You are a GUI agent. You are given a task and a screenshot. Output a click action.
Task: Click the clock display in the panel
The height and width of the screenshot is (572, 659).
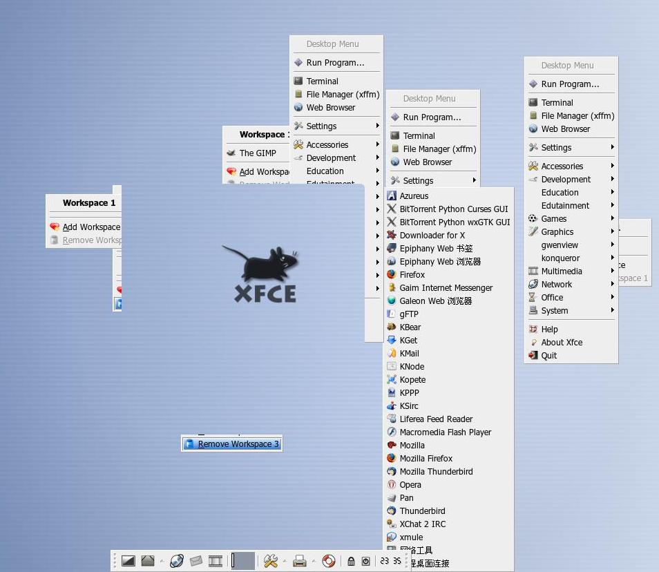[x=390, y=562]
